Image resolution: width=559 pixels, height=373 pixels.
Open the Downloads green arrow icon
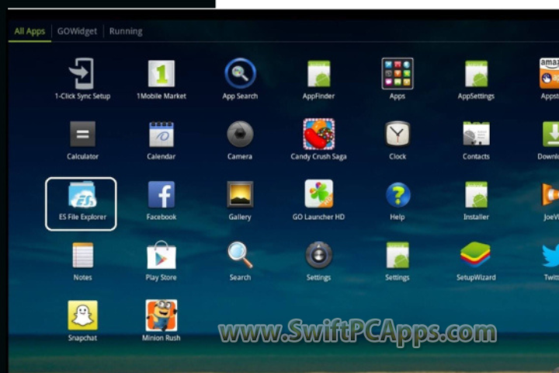point(550,134)
